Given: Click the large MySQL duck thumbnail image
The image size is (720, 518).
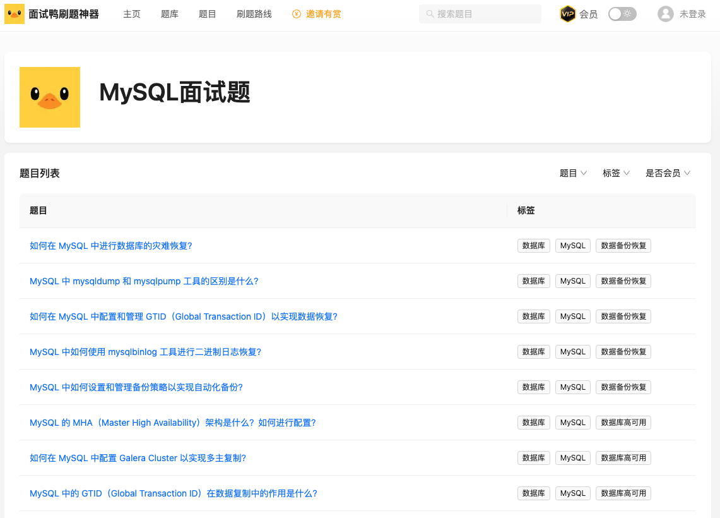Looking at the screenshot, I should [x=50, y=97].
